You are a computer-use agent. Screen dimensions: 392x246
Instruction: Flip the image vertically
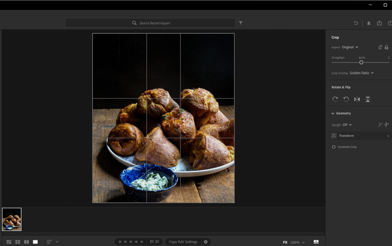coord(368,99)
